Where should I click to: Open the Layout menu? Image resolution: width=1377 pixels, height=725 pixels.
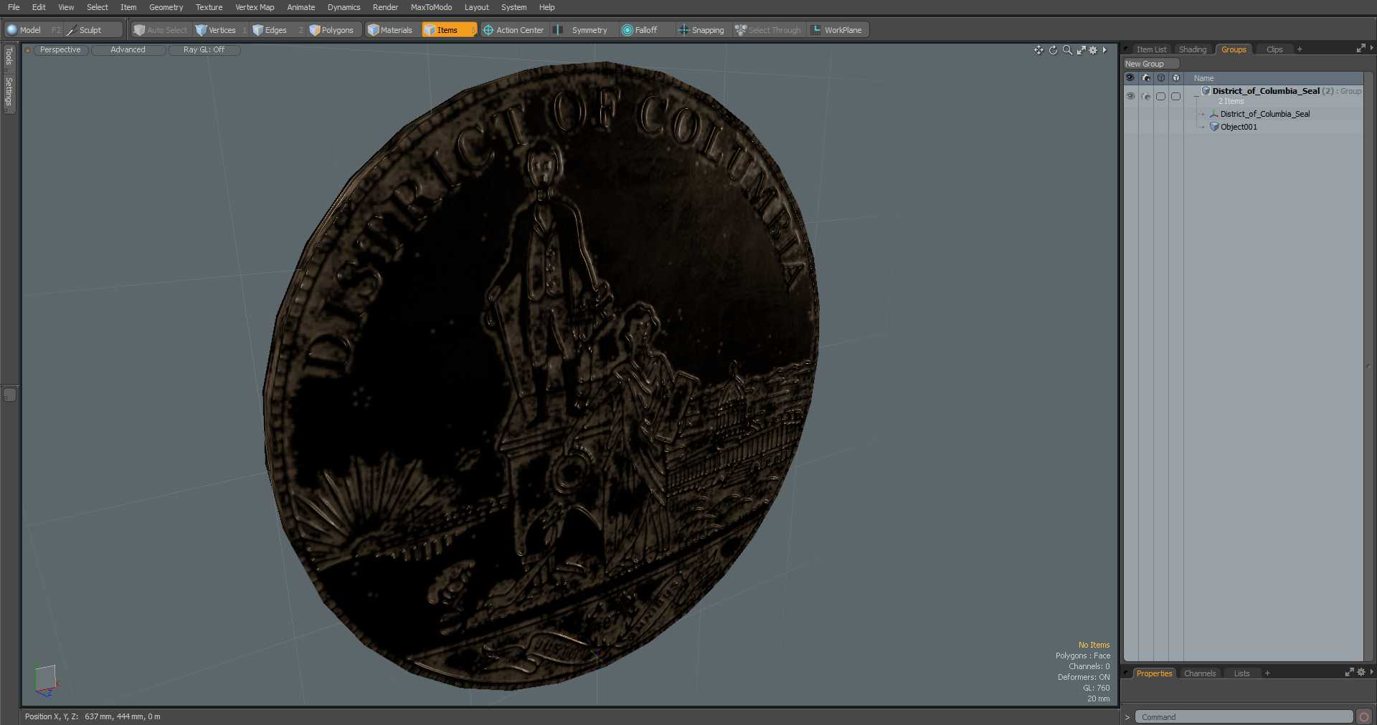point(476,7)
